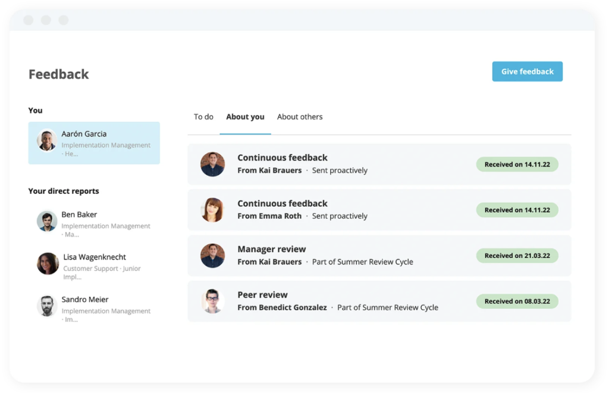This screenshot has height=393, width=609.
Task: Click the Received on 14.11.22 badge
Action: [517, 164]
